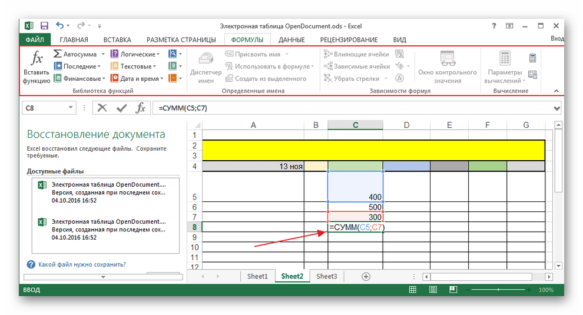Select the first recovered file dated 04.10.2016
This screenshot has width=583, height=315.
click(x=105, y=193)
